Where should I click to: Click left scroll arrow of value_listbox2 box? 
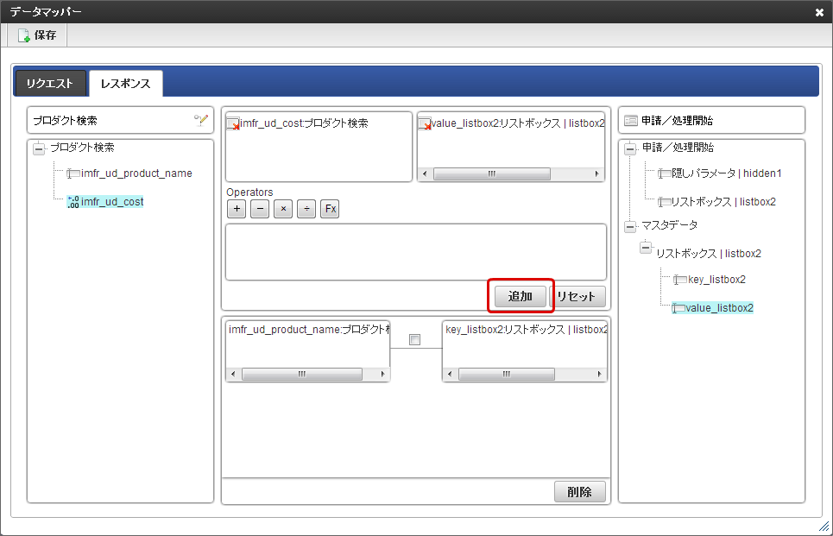click(x=425, y=173)
